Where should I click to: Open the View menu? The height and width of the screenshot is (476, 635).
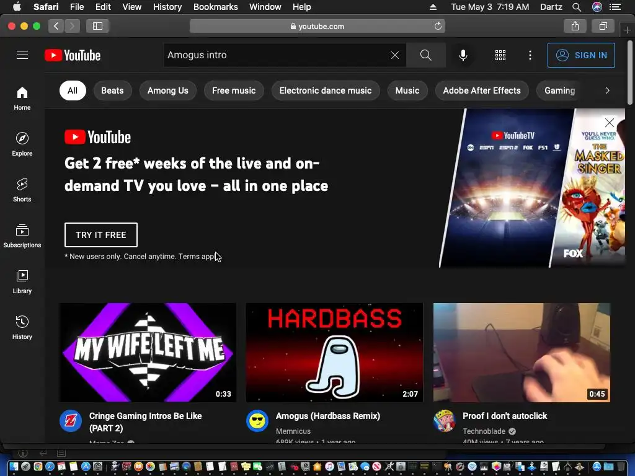132,7
